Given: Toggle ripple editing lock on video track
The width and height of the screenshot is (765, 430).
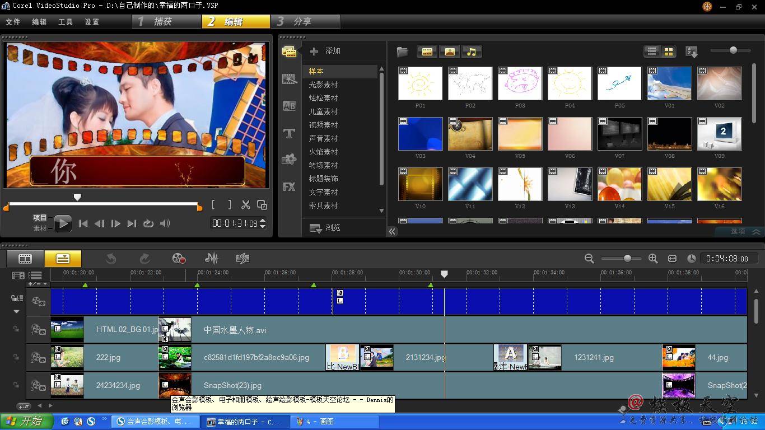Looking at the screenshot, I should (17, 298).
